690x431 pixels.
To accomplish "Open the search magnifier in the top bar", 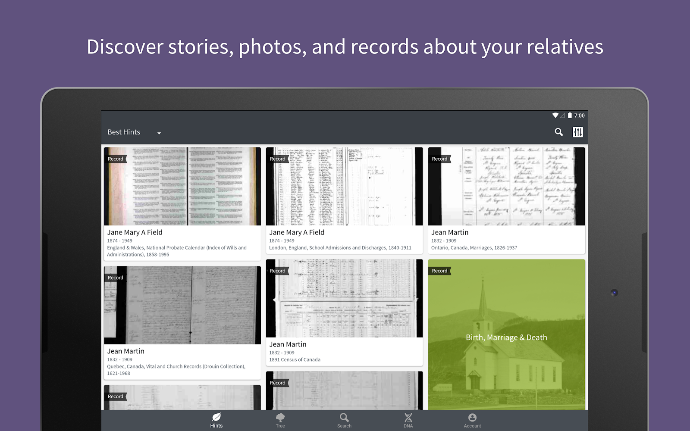I will coord(558,132).
